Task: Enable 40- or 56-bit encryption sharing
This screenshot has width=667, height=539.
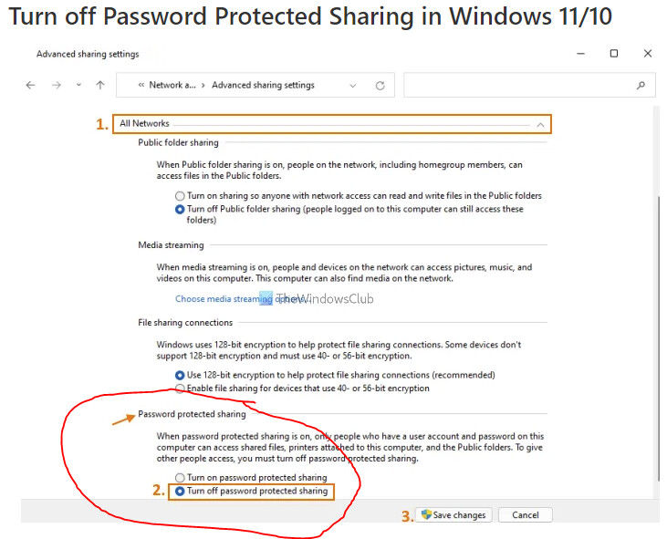Action: point(180,388)
